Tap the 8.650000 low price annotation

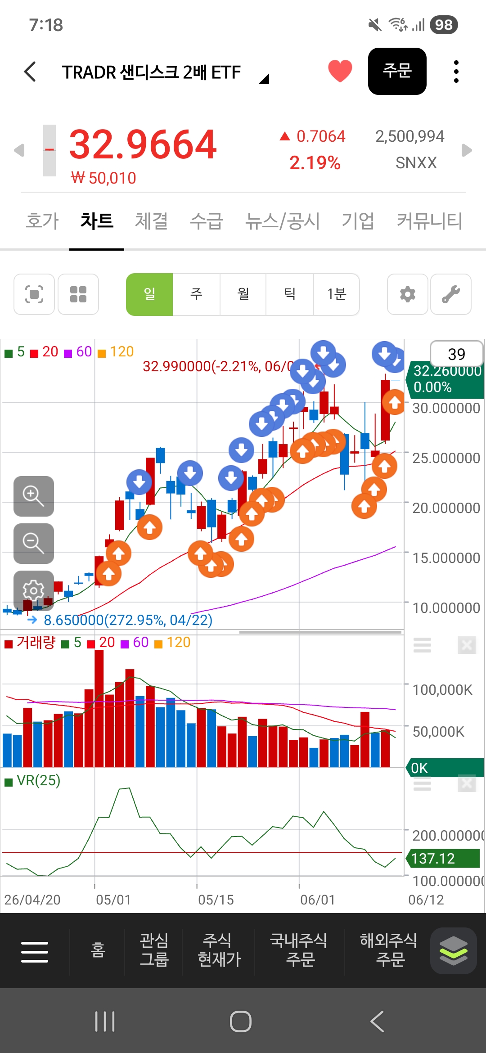point(128,620)
